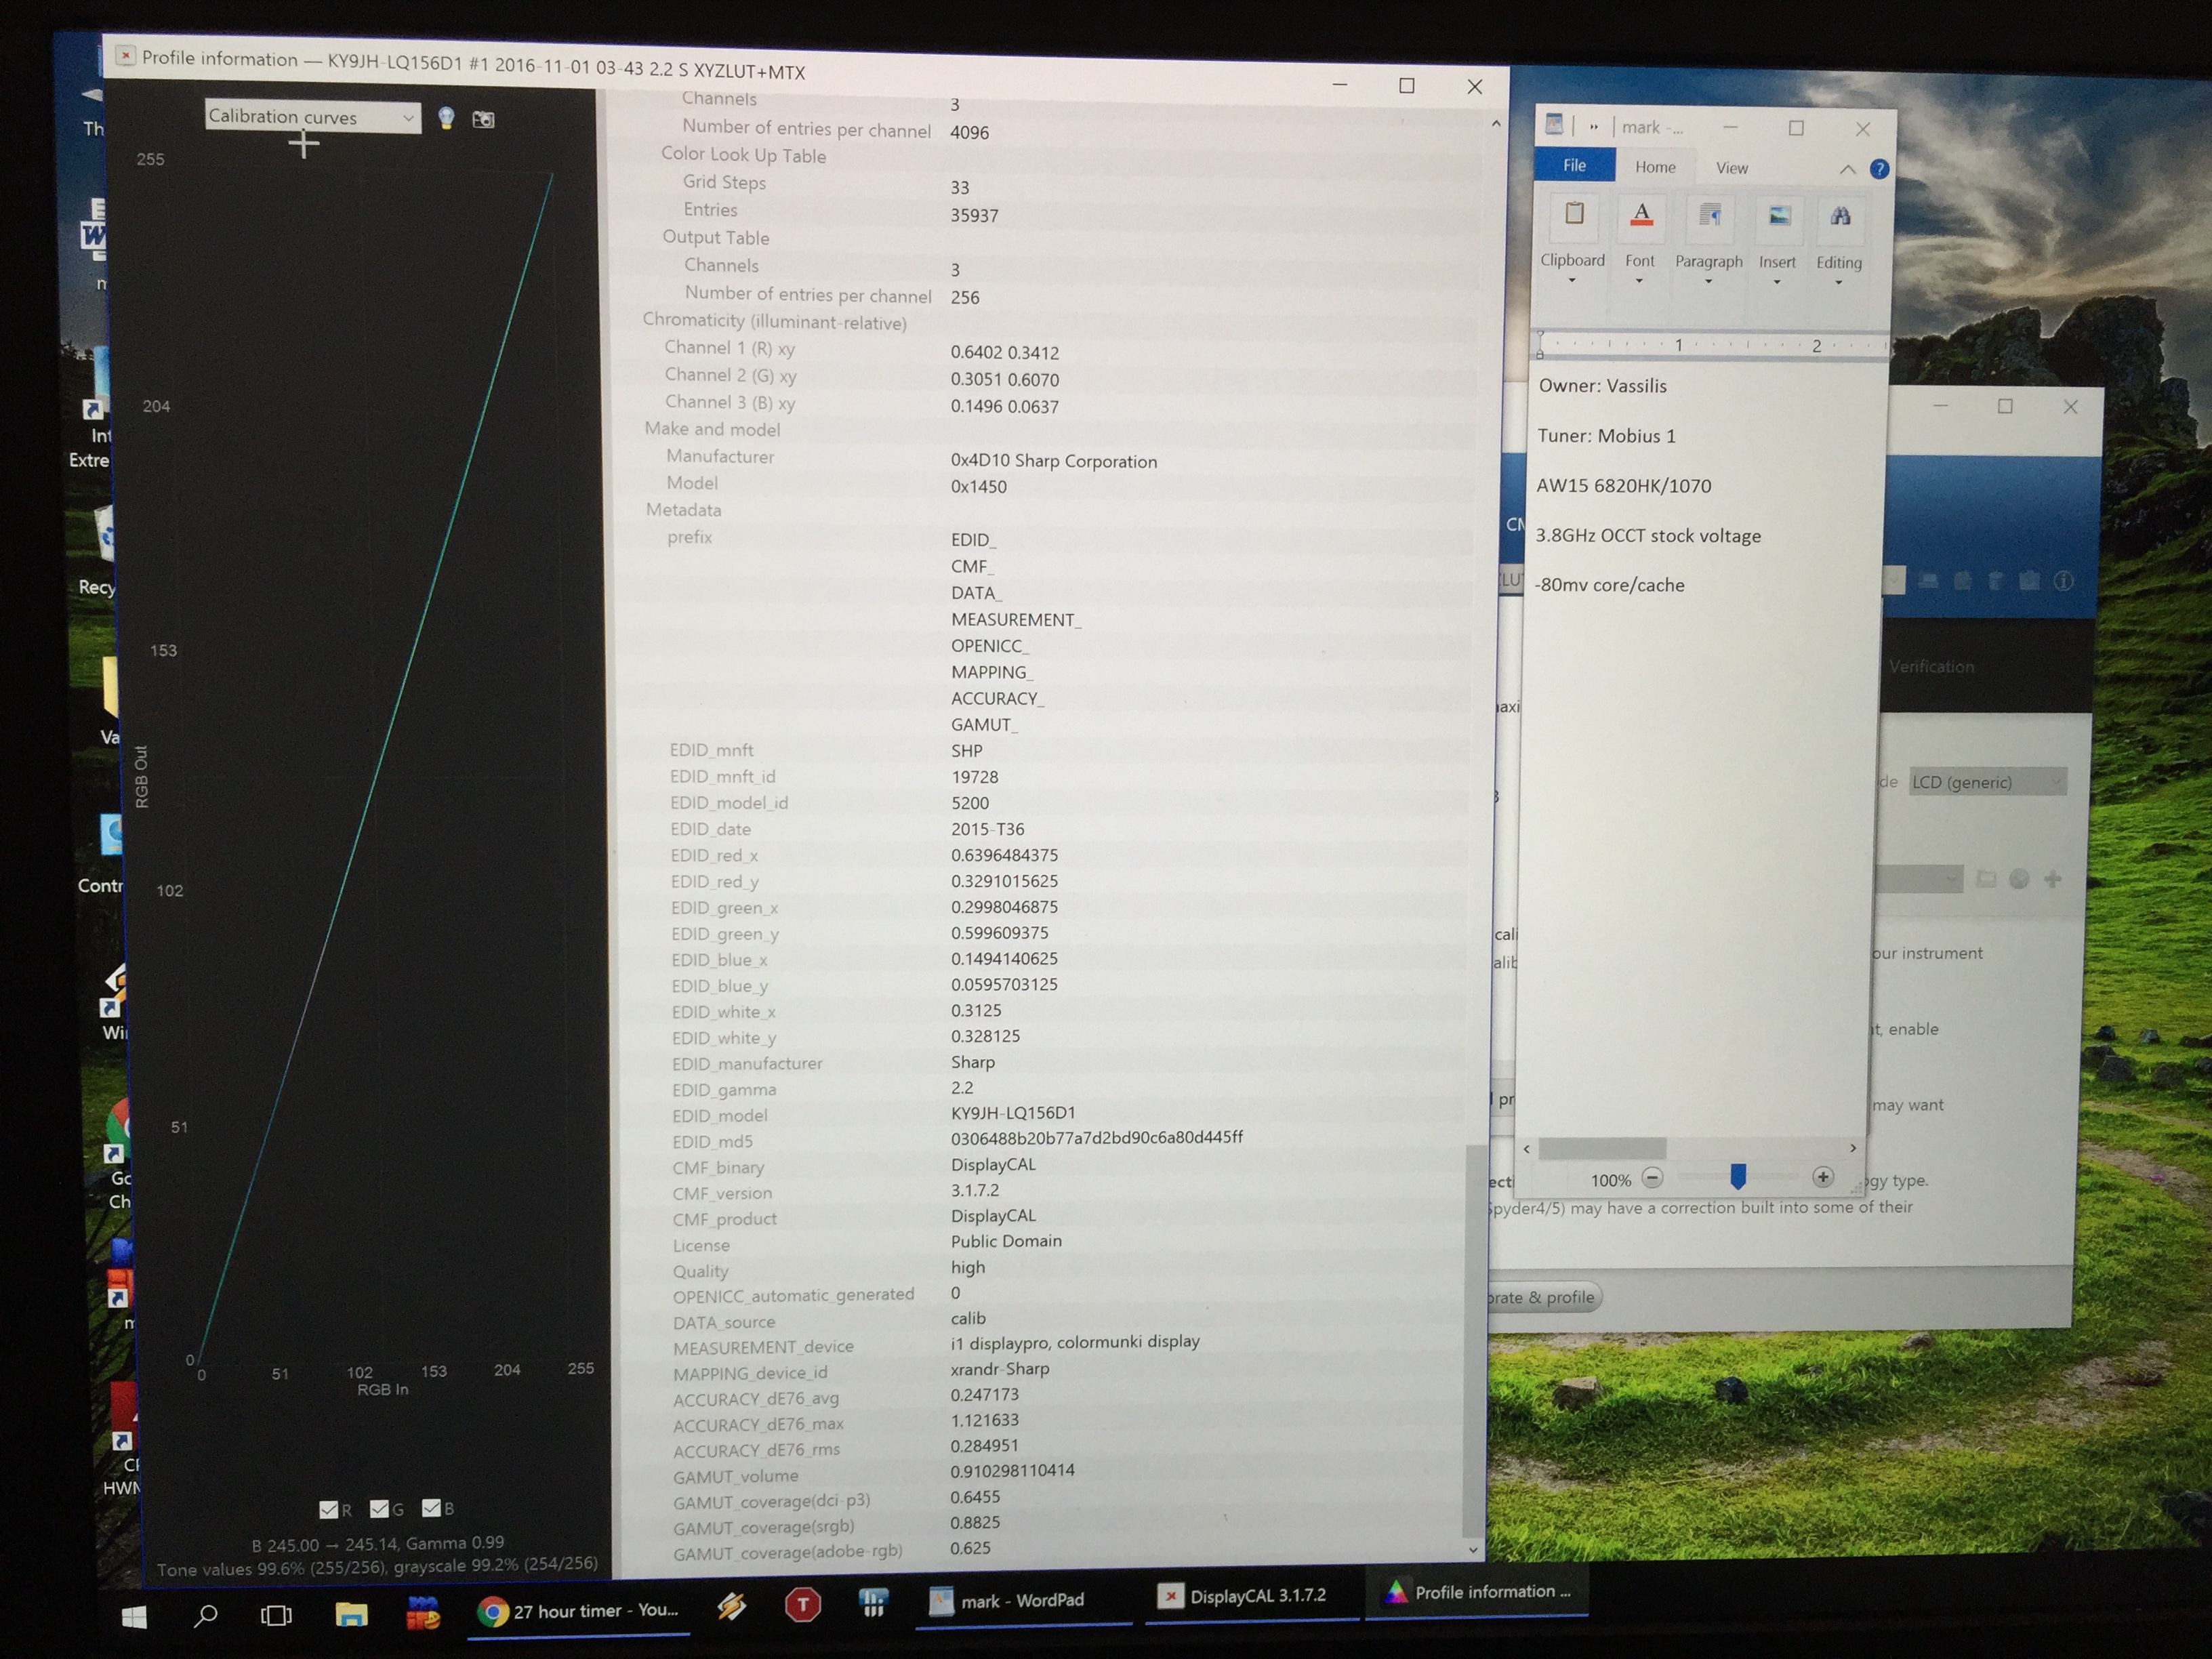Collapse the WordPad ribbon with the chevron
This screenshot has width=2212, height=1659.
(1847, 169)
